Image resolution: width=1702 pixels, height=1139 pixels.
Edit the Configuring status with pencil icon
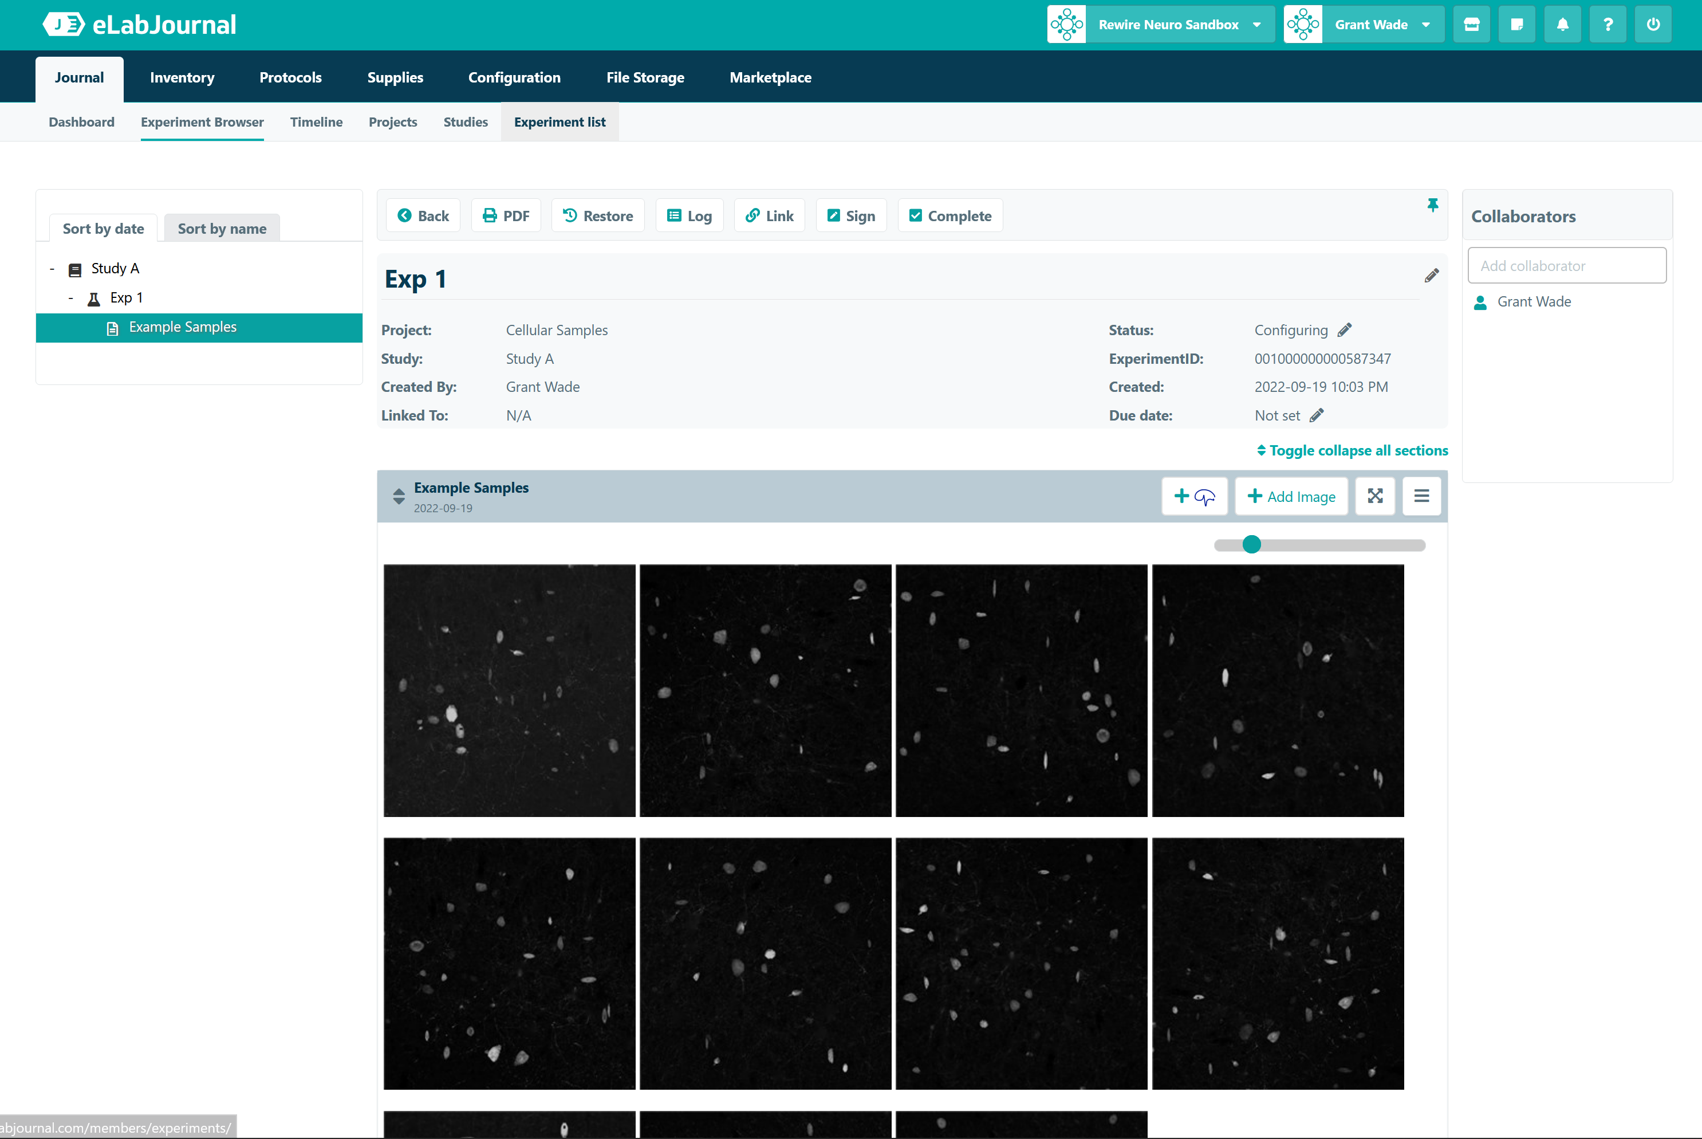[x=1345, y=330]
